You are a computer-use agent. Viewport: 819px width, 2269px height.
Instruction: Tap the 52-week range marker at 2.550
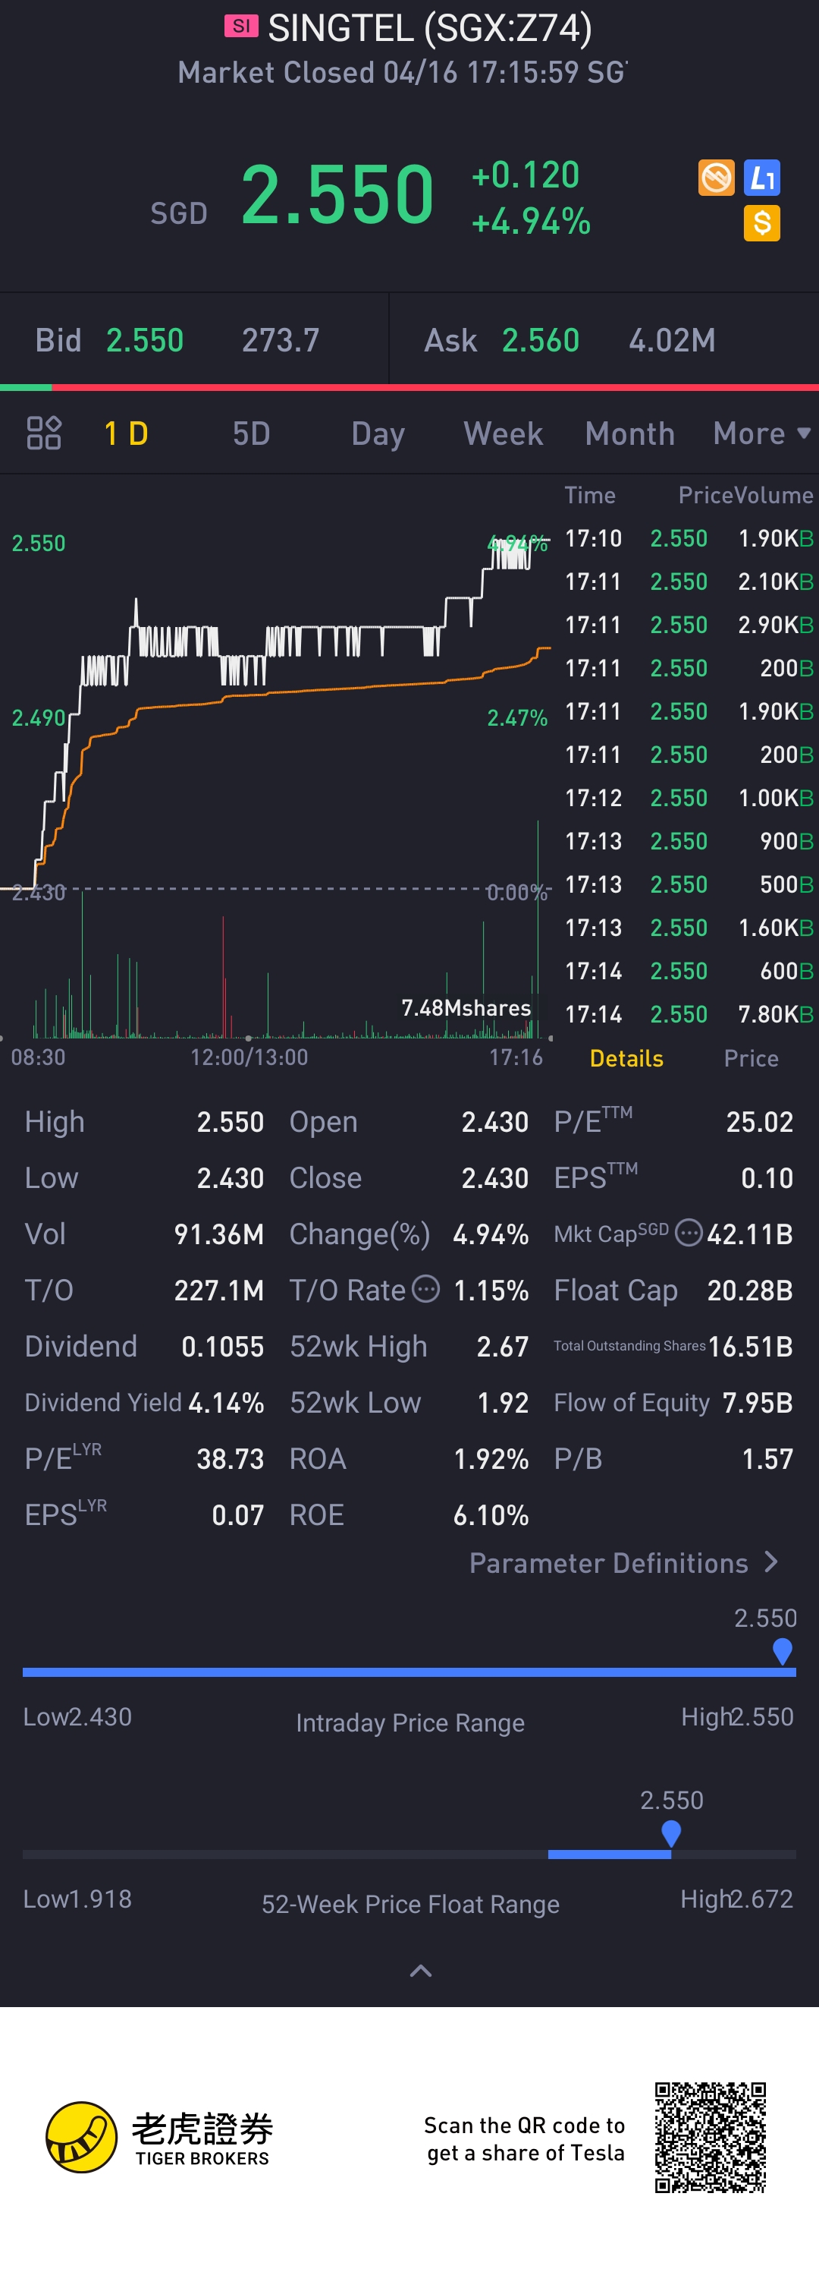(671, 1834)
